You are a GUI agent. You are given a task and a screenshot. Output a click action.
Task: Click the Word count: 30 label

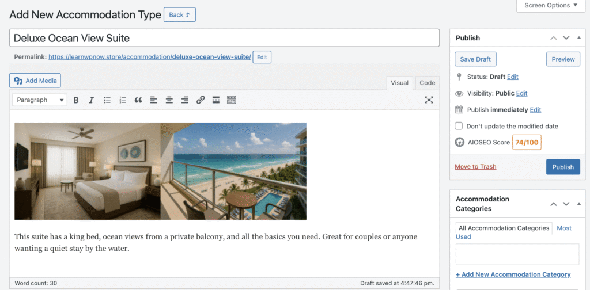pyautogui.click(x=36, y=283)
